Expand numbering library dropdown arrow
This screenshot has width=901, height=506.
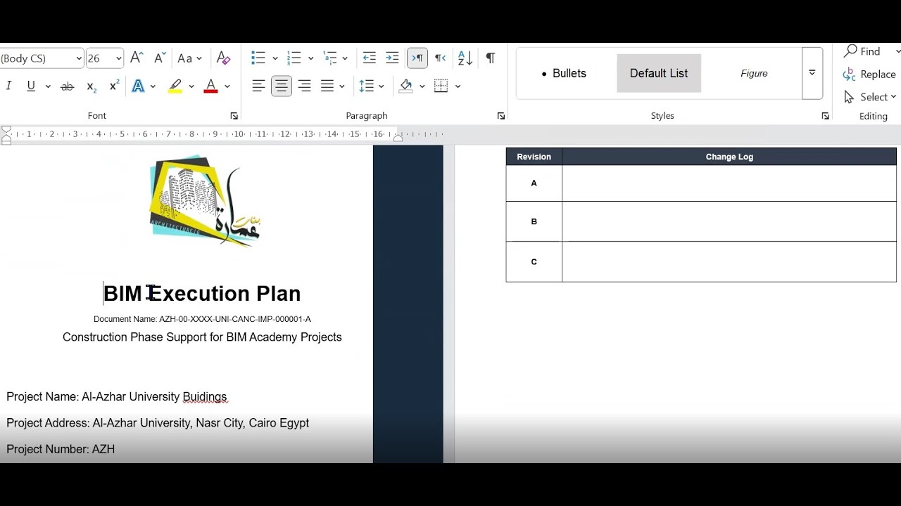(310, 59)
